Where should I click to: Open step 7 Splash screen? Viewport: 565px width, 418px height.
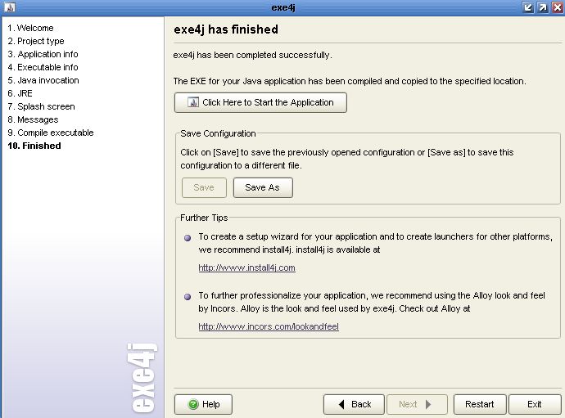pyautogui.click(x=42, y=106)
